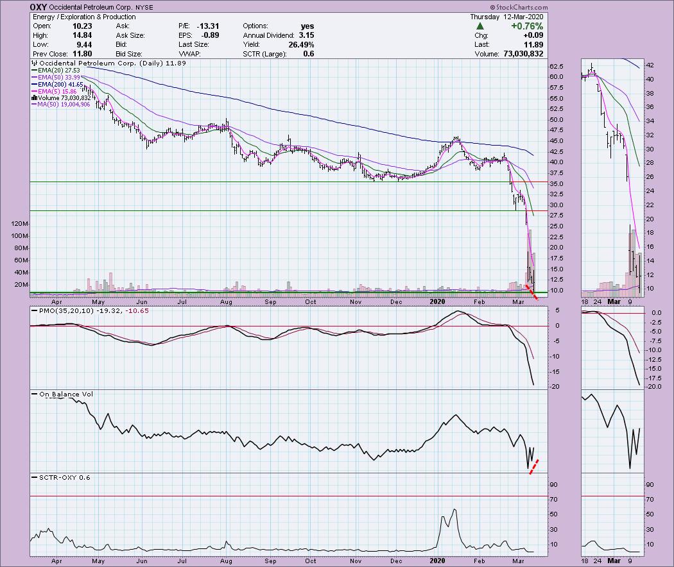Click the header Volume 73,030,832 figure
The height and width of the screenshot is (567, 674).
pyautogui.click(x=523, y=54)
